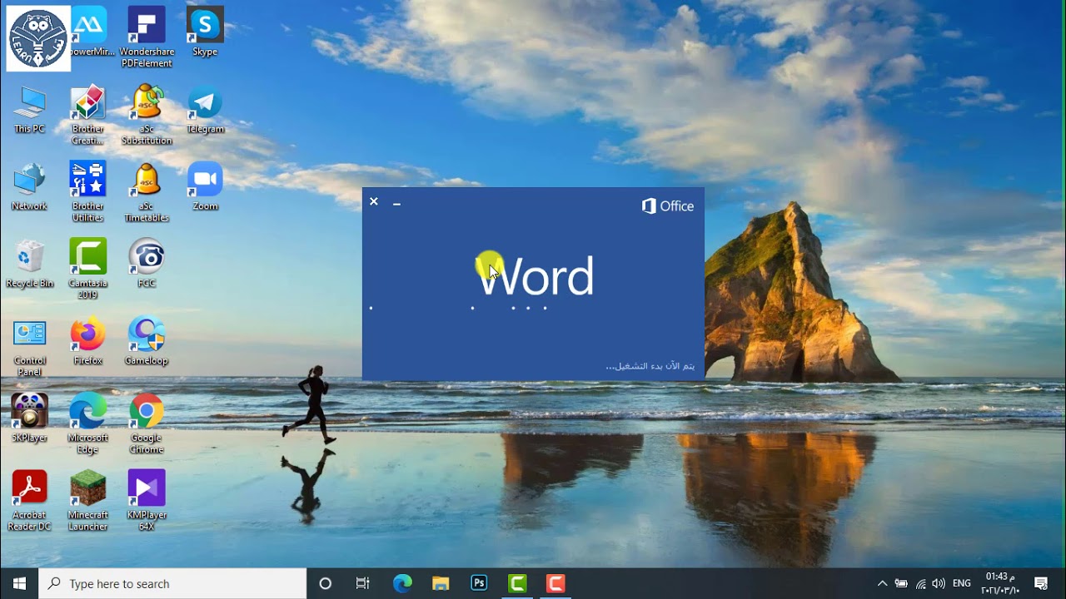Select the 5KPlayer desktop icon
Image resolution: width=1066 pixels, height=599 pixels.
[29, 419]
